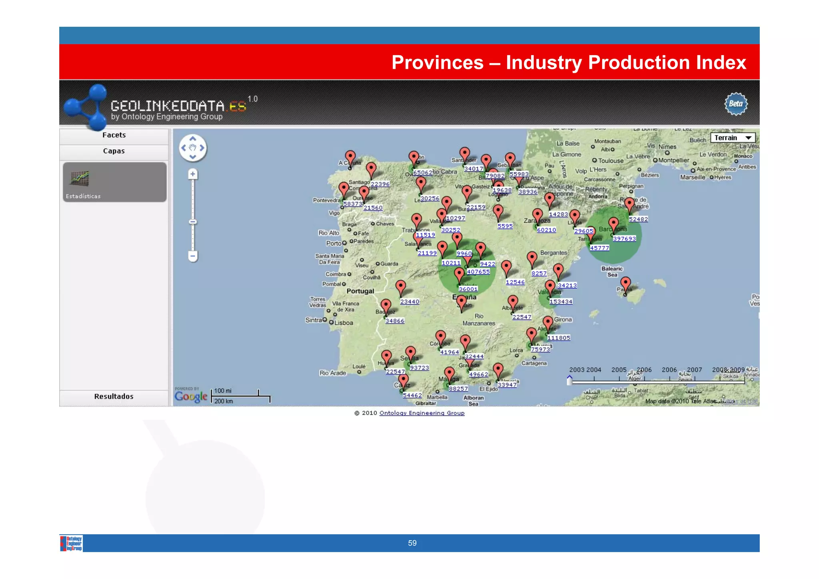Click the marker pin above label 33947
This screenshot has width=819, height=579.
pyautogui.click(x=498, y=371)
